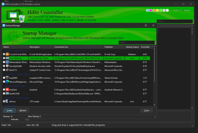Collapse the Current User Startup Folder group
Image resolution: width=198 pixels, height=133 pixels.
click(x=151, y=98)
